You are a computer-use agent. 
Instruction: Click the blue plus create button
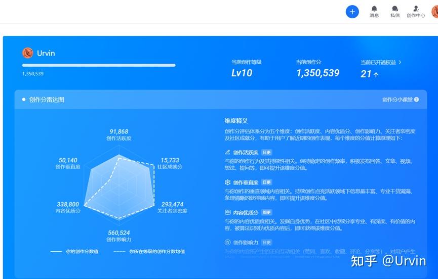click(352, 12)
